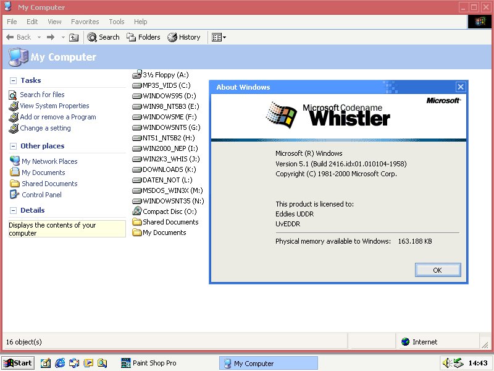The image size is (494, 371).
Task: Click the View System Properties link
Action: tap(54, 106)
